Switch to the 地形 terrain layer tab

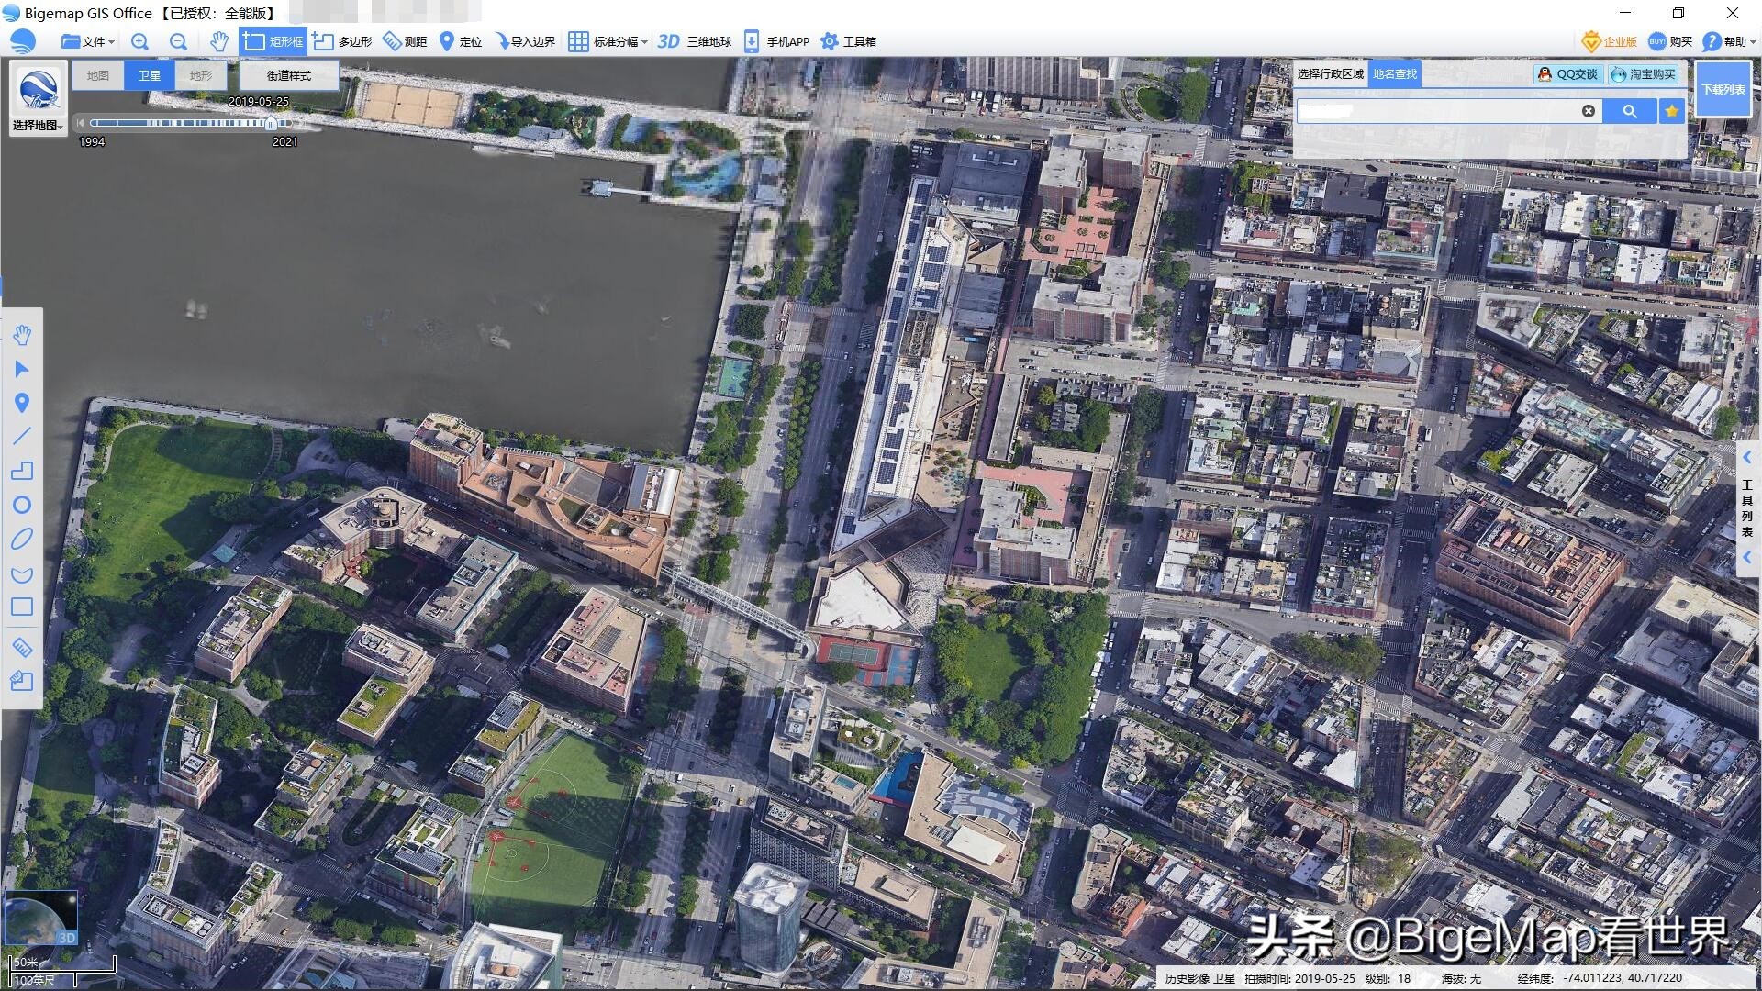[201, 75]
